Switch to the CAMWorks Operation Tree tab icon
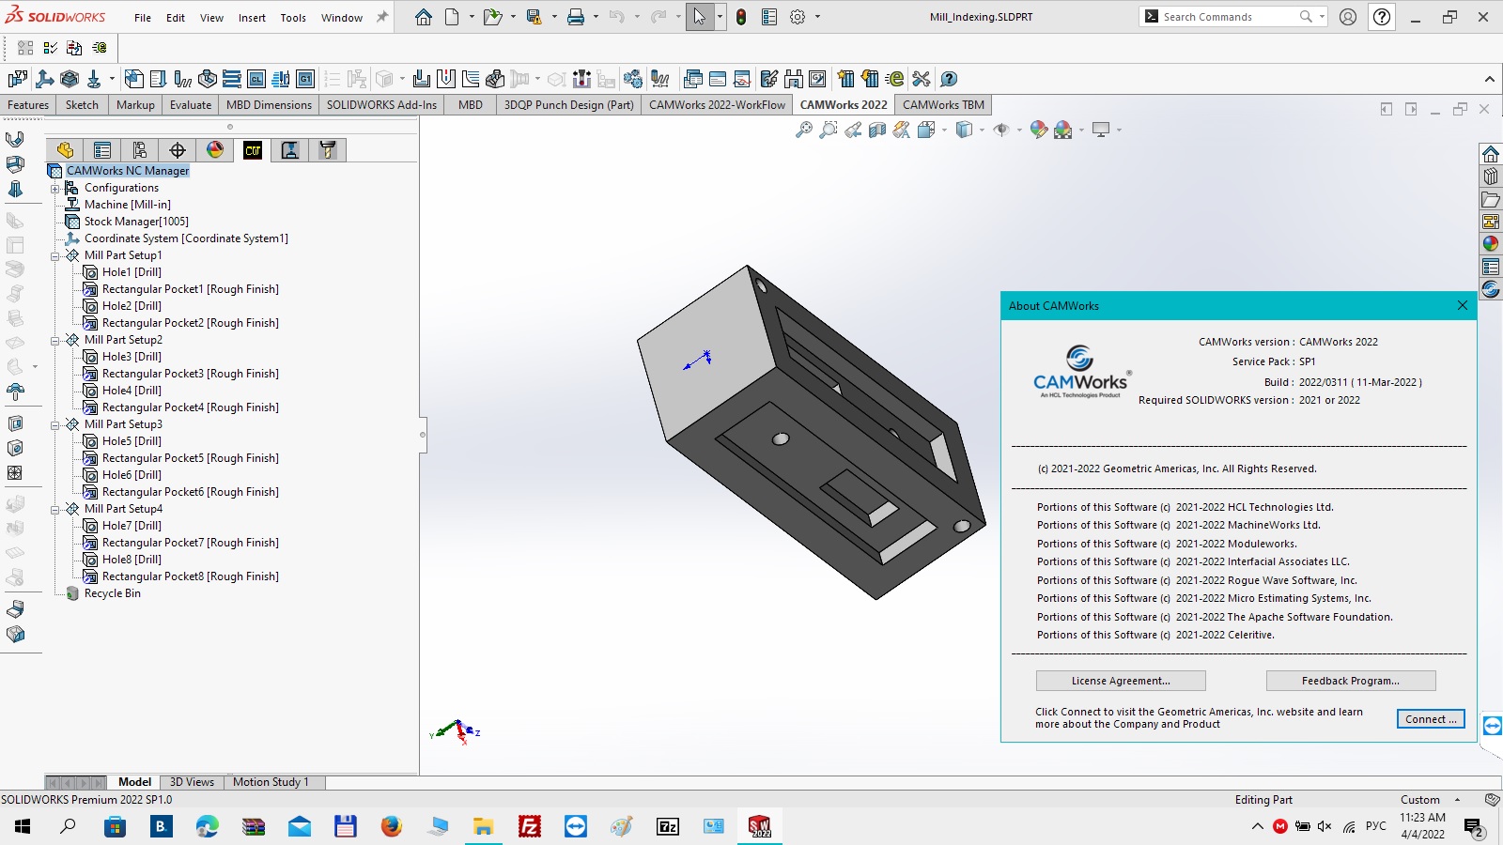 point(290,150)
